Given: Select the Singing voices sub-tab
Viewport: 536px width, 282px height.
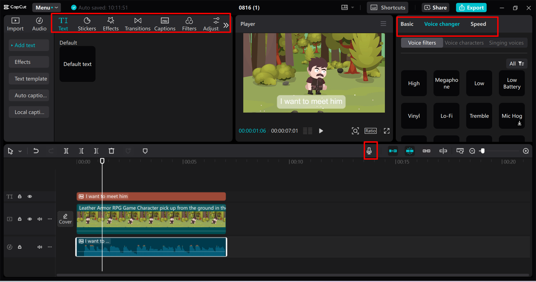Looking at the screenshot, I should click(506, 43).
